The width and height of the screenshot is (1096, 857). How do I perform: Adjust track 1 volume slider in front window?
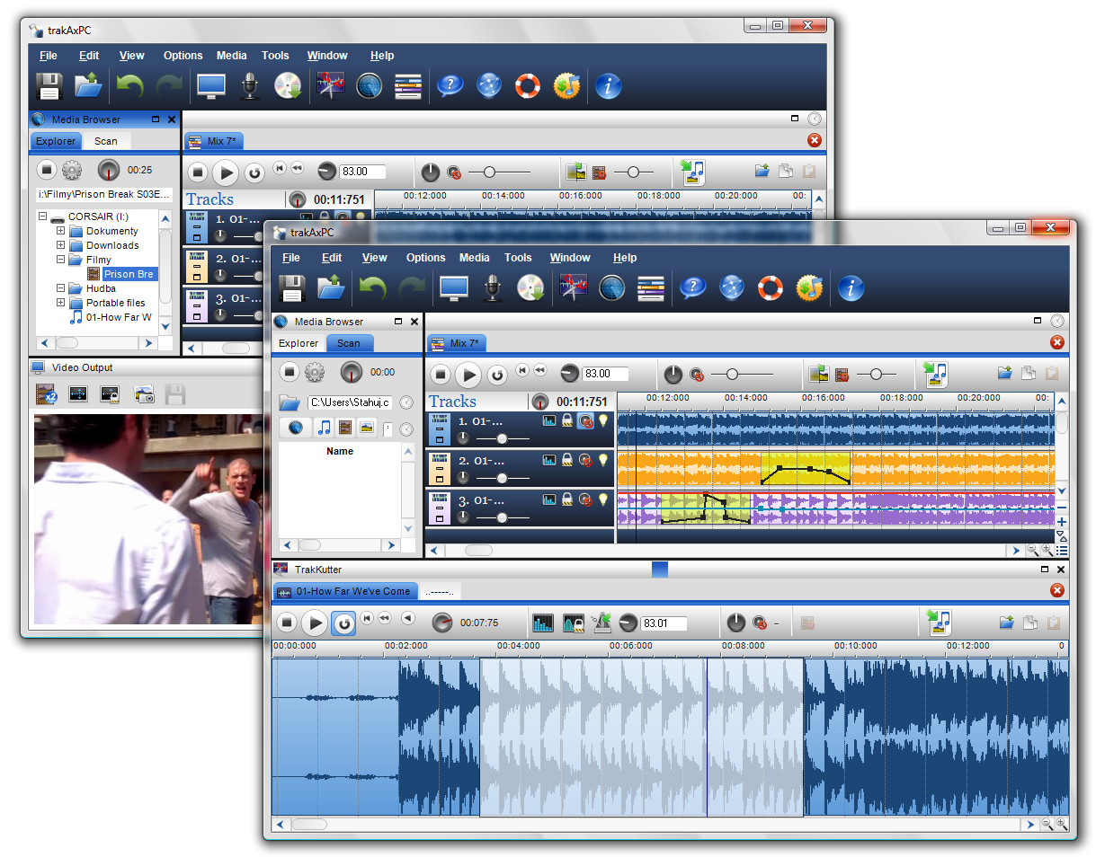502,438
